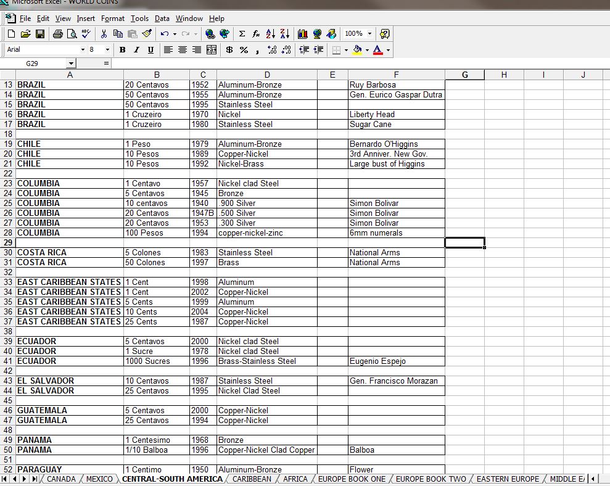Switch to the CARIBBEAN sheet tab
610x486 pixels.
click(252, 479)
